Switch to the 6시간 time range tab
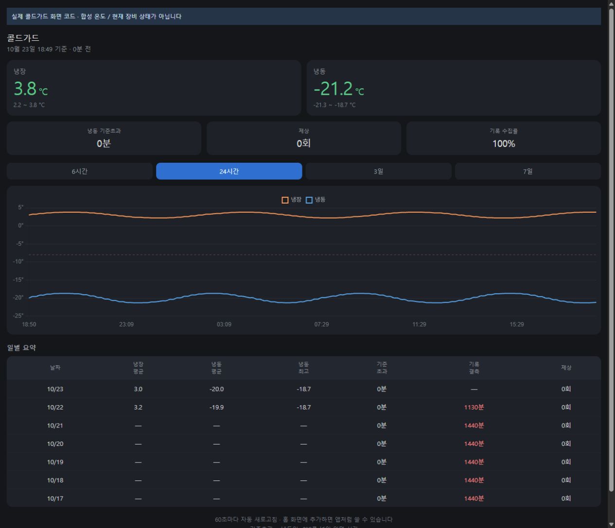Viewport: 615px width, 528px height. 80,171
